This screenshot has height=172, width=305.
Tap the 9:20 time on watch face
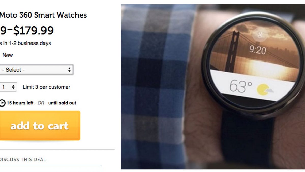(x=257, y=50)
